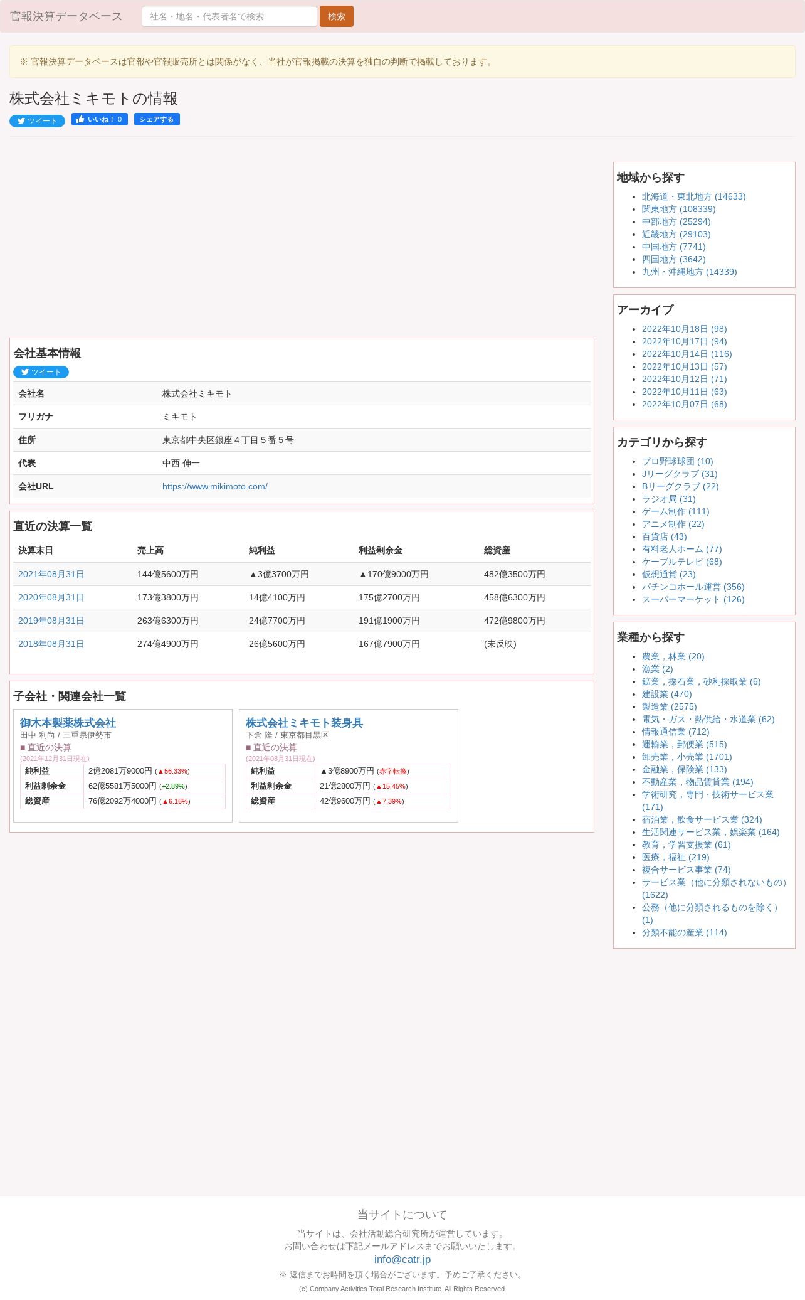Click the Facebook いいね! like button
This screenshot has width=805, height=1300.
(x=100, y=119)
